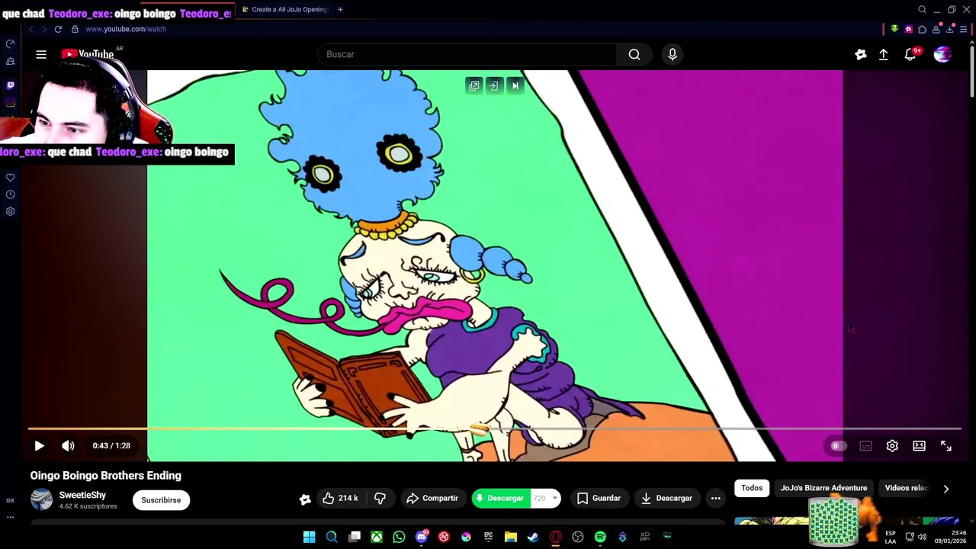Reload the page with the refresh button
This screenshot has width=976, height=549.
point(58,29)
